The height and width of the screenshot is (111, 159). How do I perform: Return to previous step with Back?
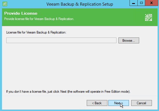point(97,103)
